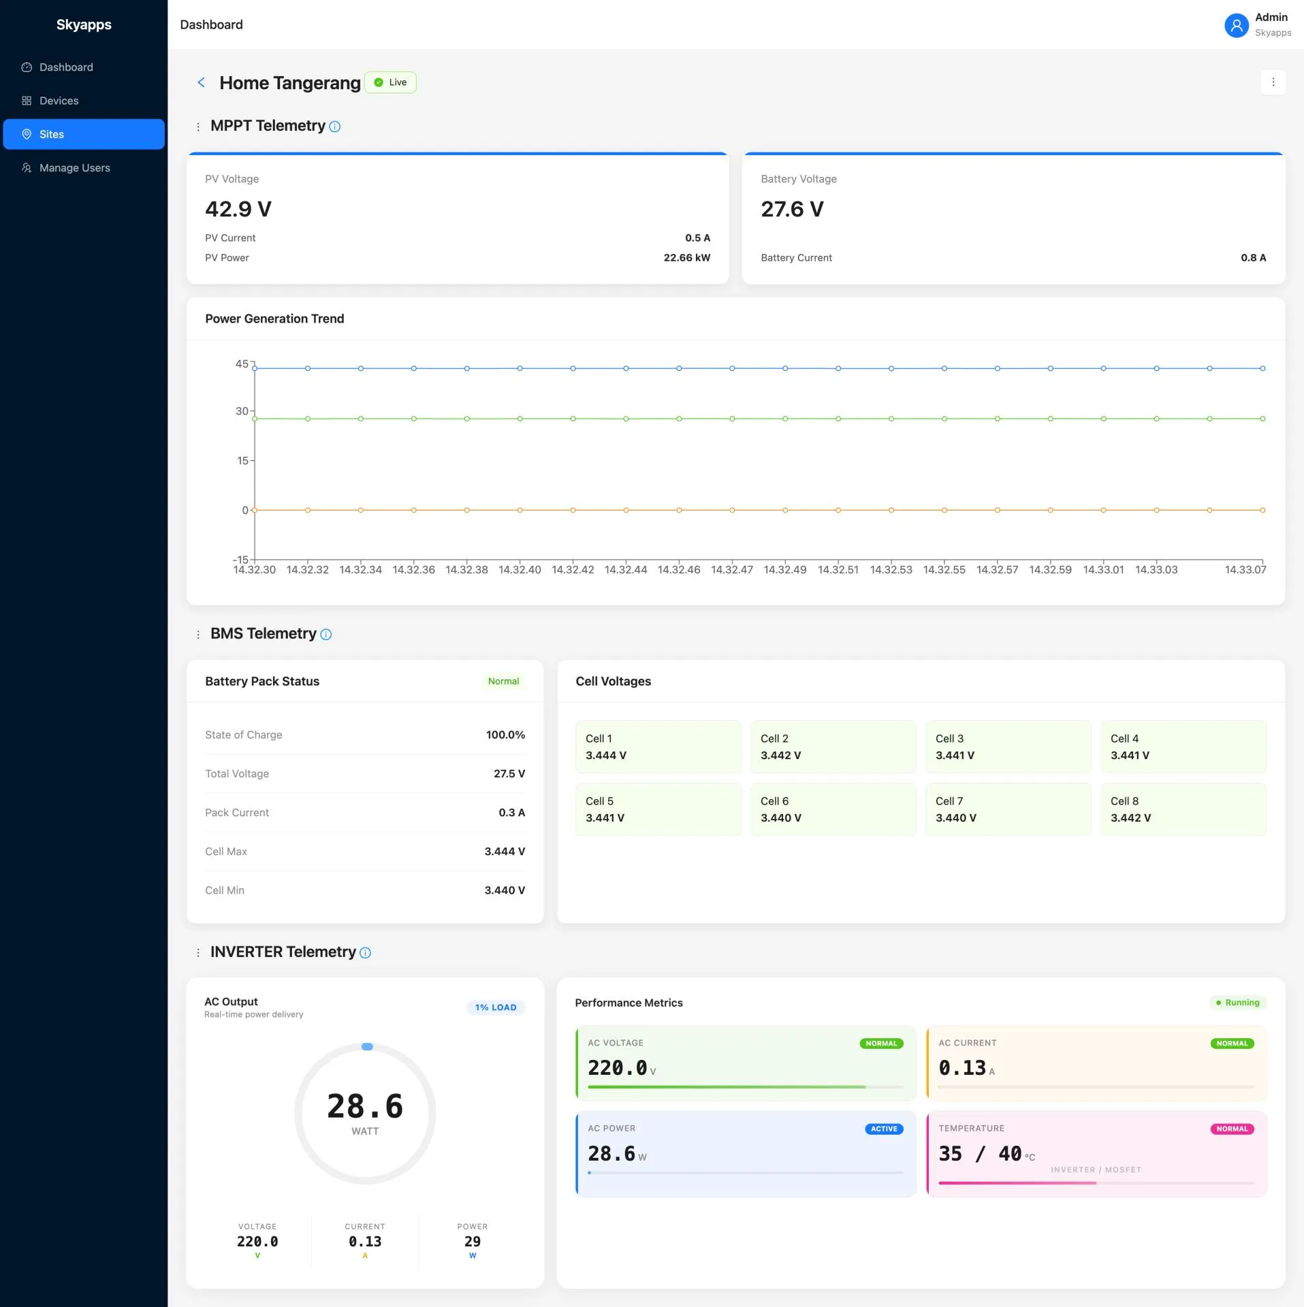This screenshot has width=1304, height=1307.
Task: Click the Manage Users people icon
Action: pyautogui.click(x=27, y=167)
